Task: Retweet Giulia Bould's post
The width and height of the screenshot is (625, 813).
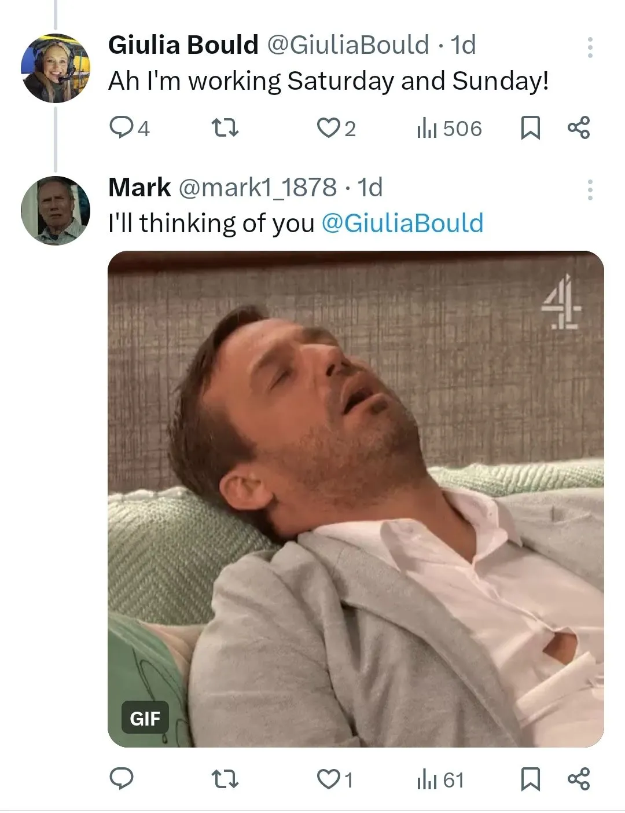Action: point(225,128)
